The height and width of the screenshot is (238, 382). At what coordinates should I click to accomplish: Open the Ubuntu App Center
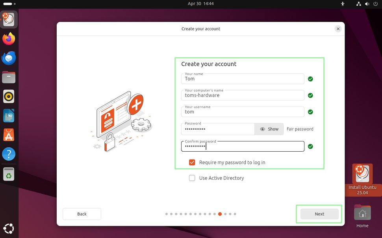[9, 135]
